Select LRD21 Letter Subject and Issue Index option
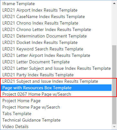 point(56,68)
